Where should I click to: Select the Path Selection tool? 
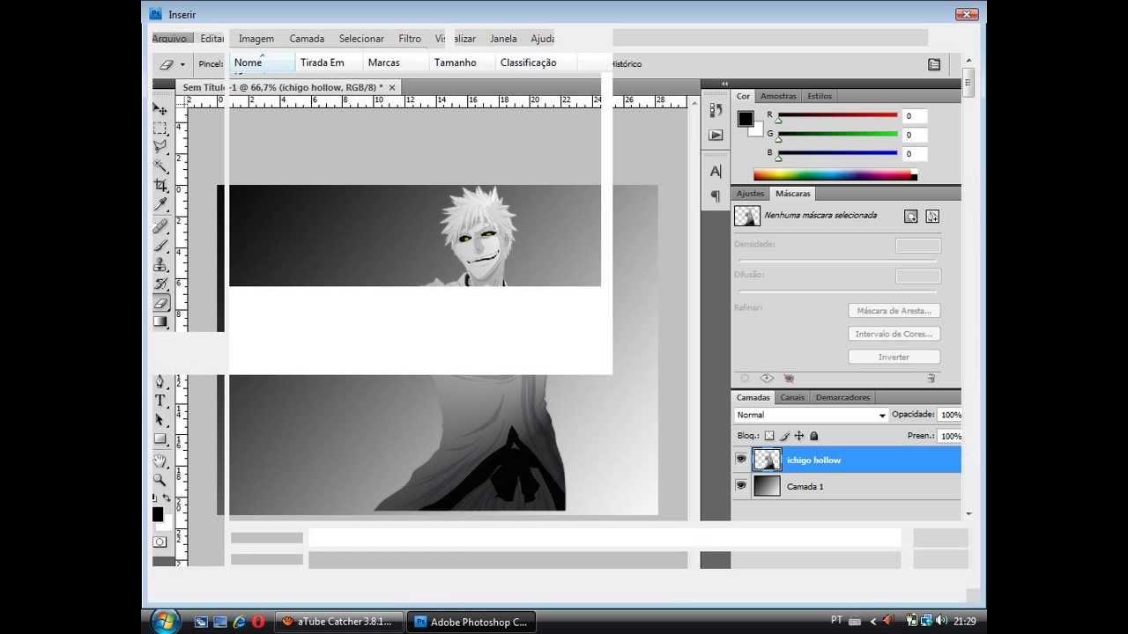160,420
